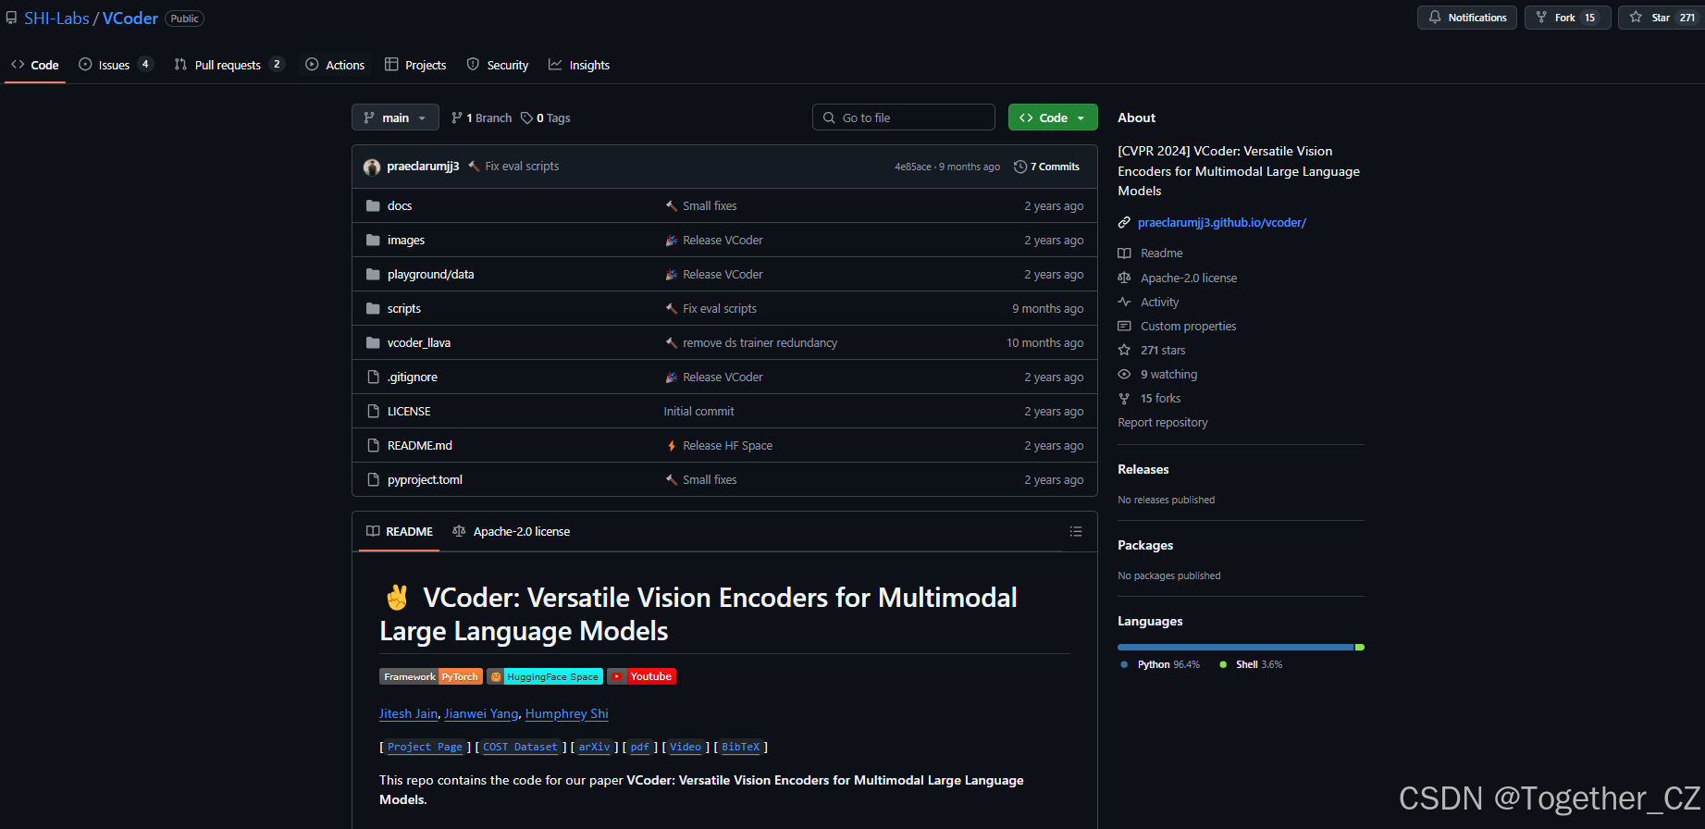Viewport: 1705px width, 829px height.
Task: Click the Go to file search field
Action: (x=904, y=118)
